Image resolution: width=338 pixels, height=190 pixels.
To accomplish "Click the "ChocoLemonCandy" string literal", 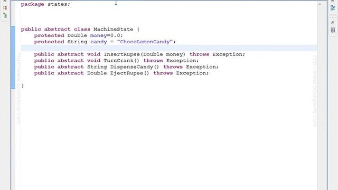I will (145, 42).
